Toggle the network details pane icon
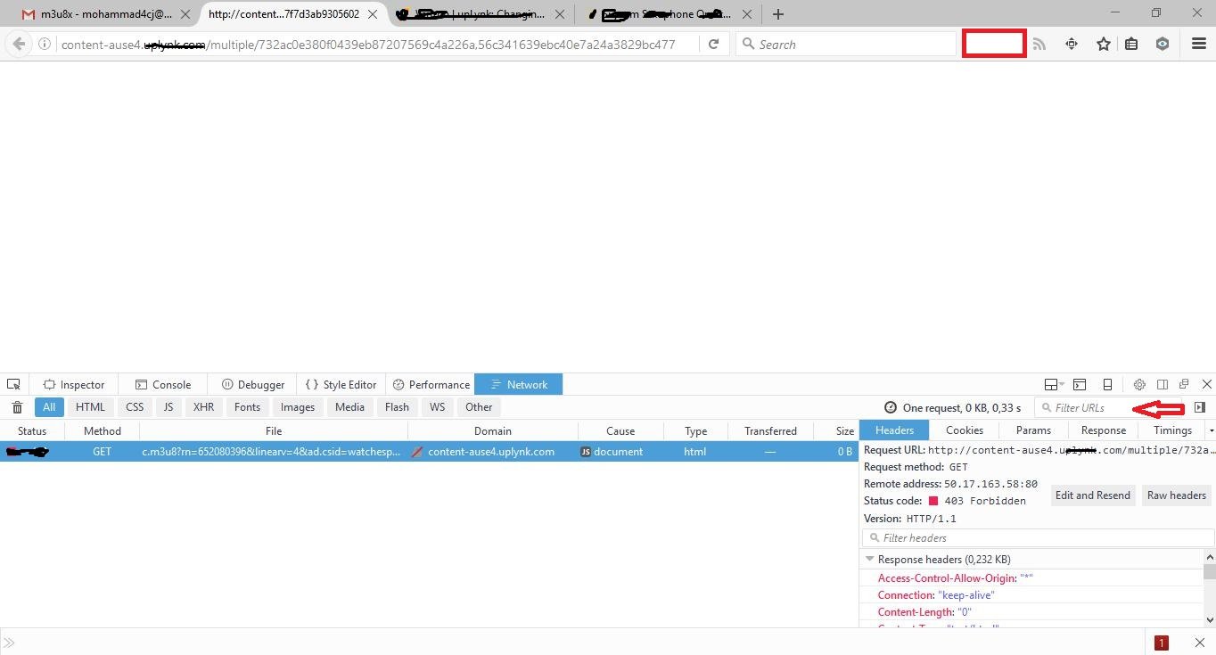The height and width of the screenshot is (655, 1216). [1200, 407]
